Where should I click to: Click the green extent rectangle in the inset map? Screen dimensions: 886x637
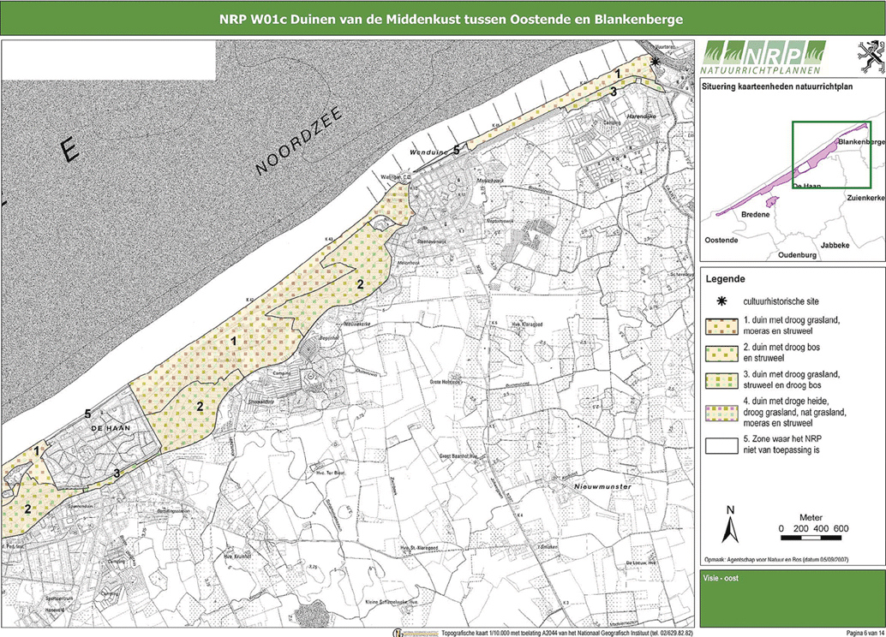coord(831,155)
